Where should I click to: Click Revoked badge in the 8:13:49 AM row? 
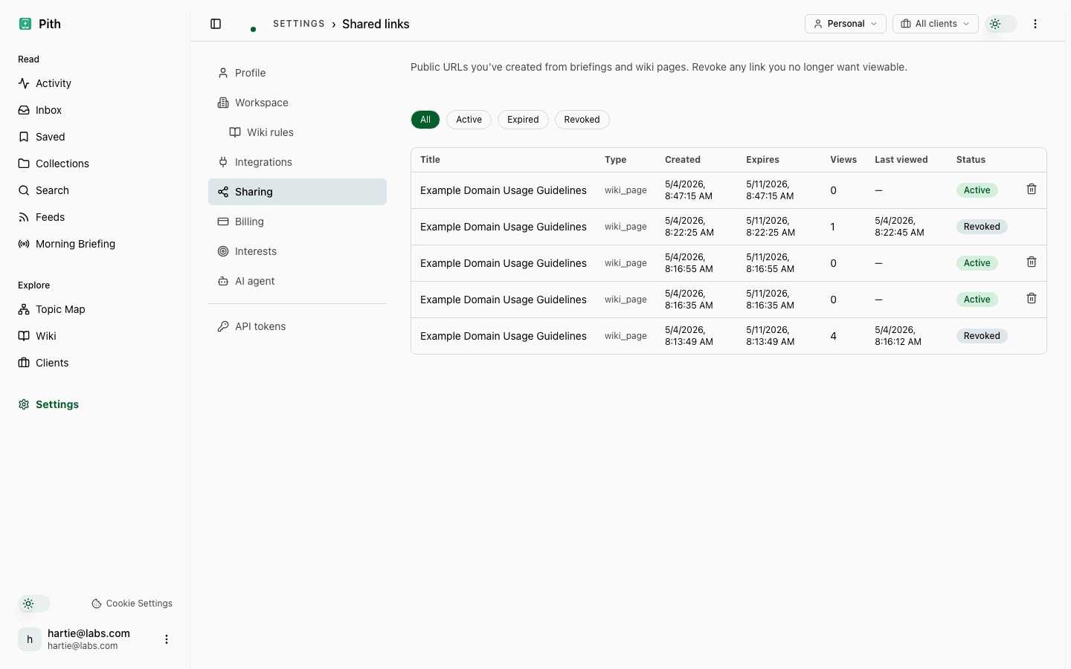click(x=982, y=336)
